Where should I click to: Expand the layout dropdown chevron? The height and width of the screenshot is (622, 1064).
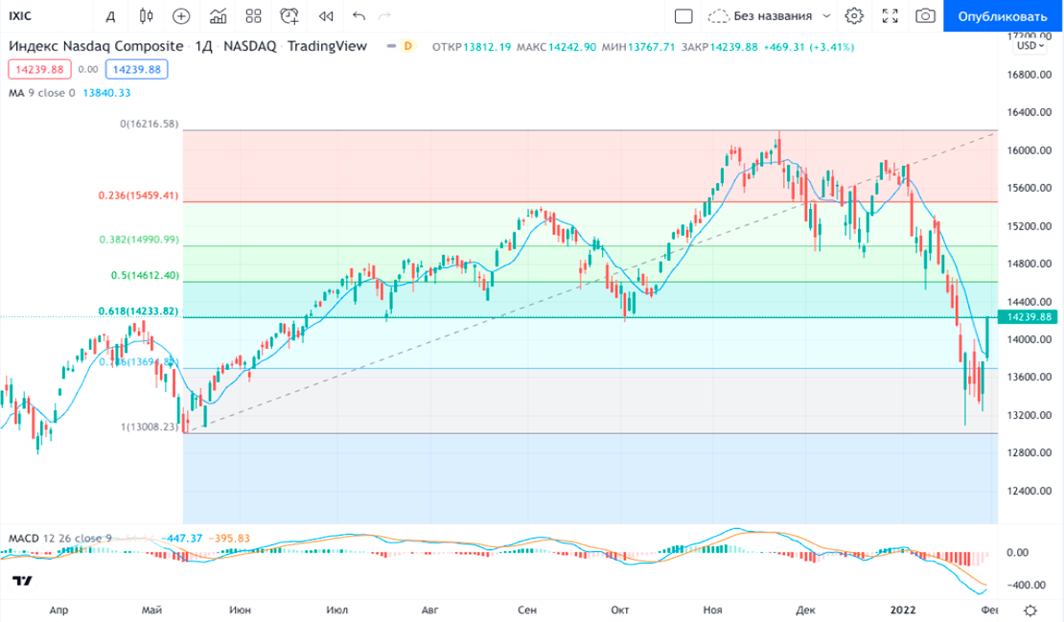point(826,16)
